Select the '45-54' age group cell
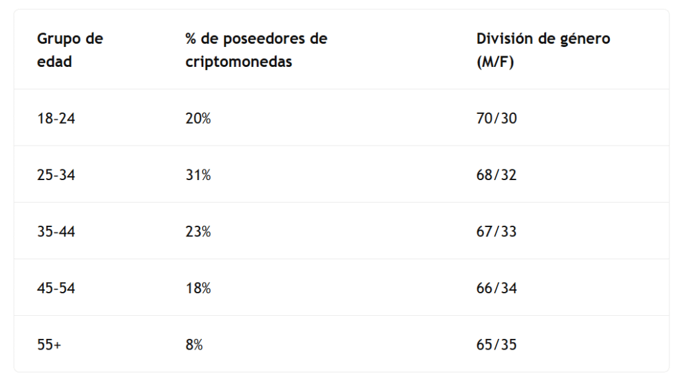This screenshot has height=382, width=678. click(56, 289)
